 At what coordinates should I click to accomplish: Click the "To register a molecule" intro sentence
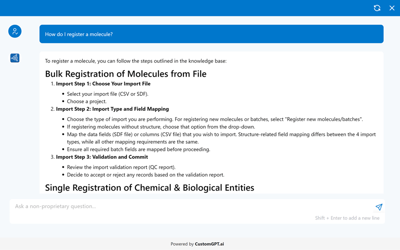tap(135, 61)
